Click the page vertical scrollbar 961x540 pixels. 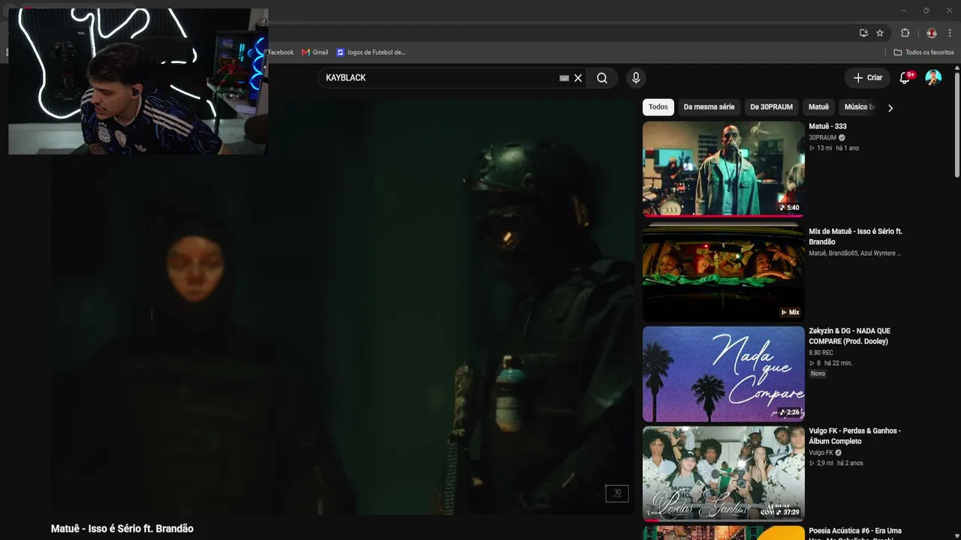(x=957, y=124)
